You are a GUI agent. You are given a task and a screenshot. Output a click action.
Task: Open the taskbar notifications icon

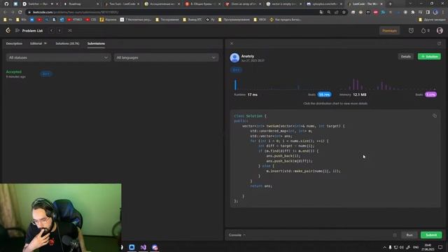pos(440,247)
